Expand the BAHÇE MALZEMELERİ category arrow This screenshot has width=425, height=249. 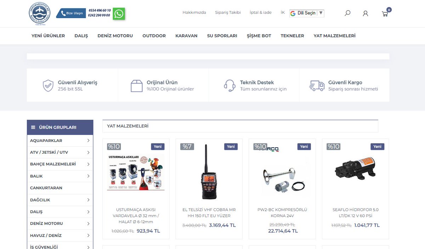[x=88, y=164]
